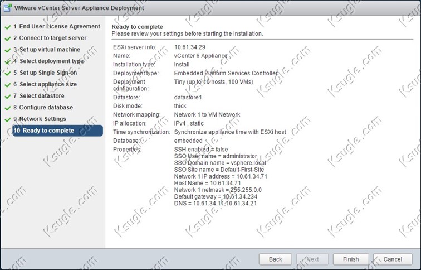Go to step 1 End User License Agreement
This screenshot has height=270, width=421.
(x=57, y=26)
